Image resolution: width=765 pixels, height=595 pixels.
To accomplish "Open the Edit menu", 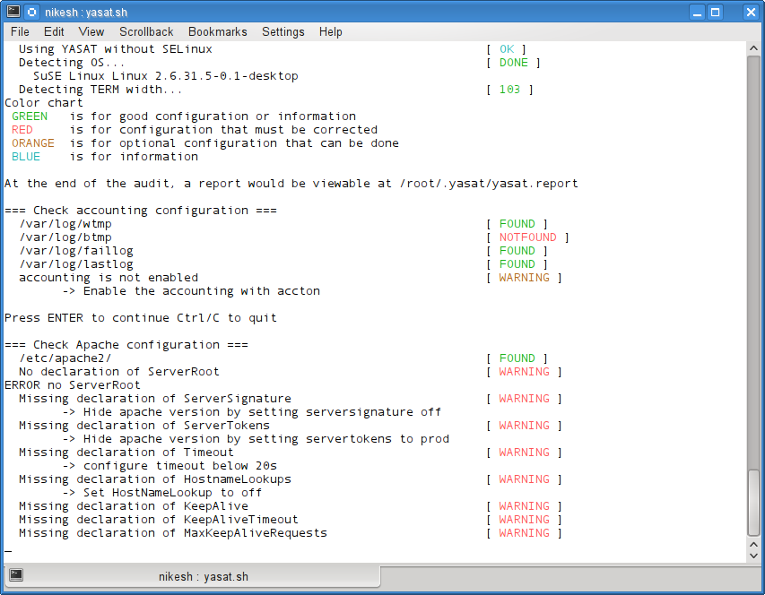I will coord(54,31).
